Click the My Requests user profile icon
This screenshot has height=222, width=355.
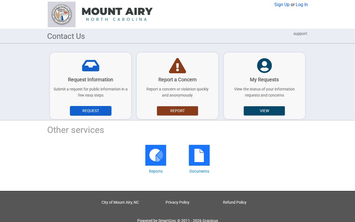[x=264, y=66]
